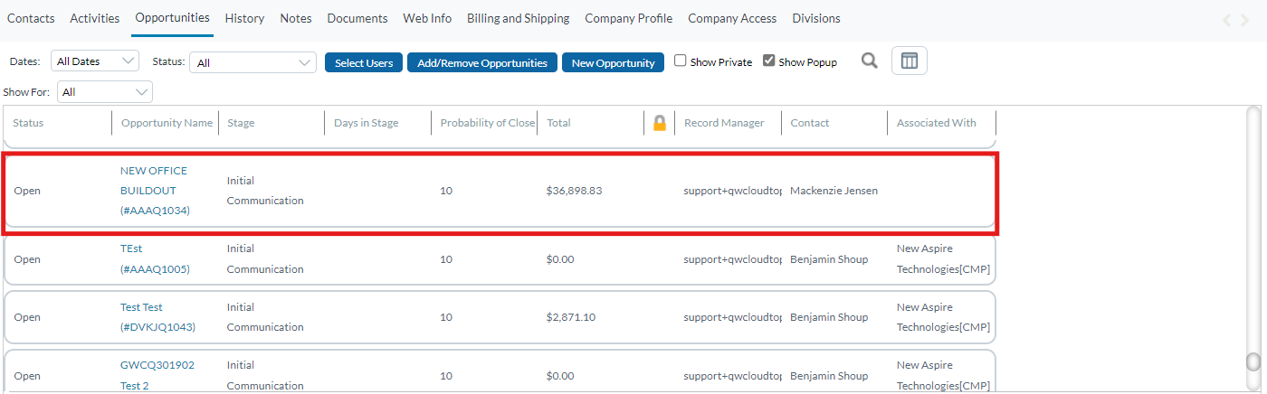Image resolution: width=1267 pixels, height=394 pixels.
Task: Click the padlock column header icon
Action: [x=660, y=123]
